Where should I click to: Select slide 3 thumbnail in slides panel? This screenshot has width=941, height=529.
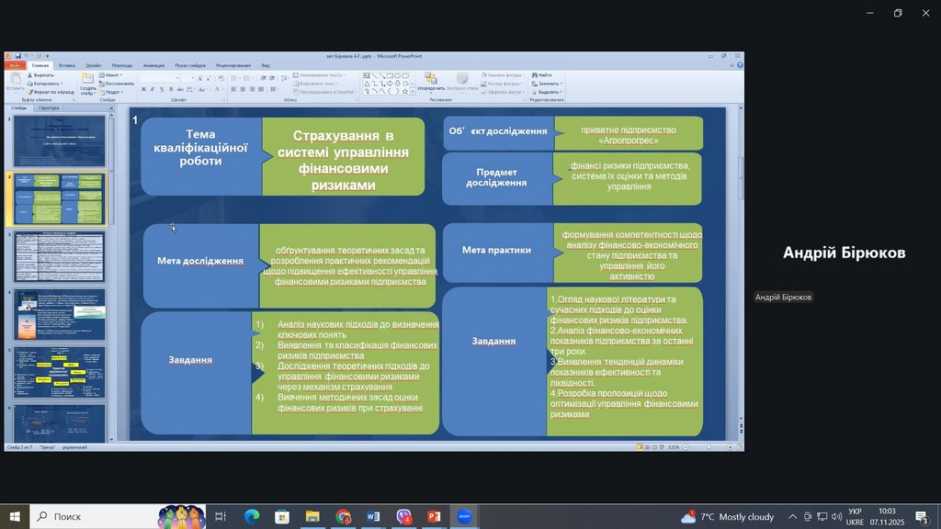coord(60,256)
